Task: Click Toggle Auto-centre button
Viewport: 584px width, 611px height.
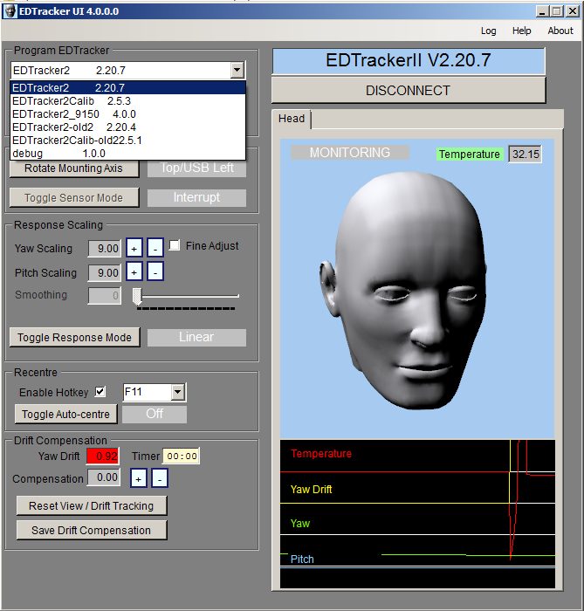Action: click(65, 414)
